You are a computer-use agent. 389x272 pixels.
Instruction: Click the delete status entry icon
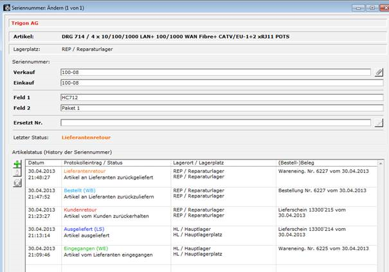pyautogui.click(x=17, y=183)
